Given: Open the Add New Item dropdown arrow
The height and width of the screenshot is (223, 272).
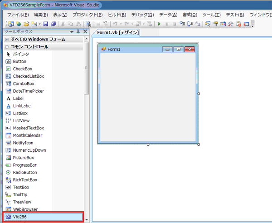Looking at the screenshot, I should point(40,24).
